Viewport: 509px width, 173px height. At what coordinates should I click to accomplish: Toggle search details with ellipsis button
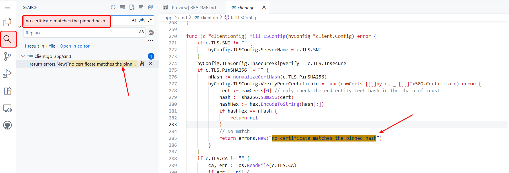point(150,40)
